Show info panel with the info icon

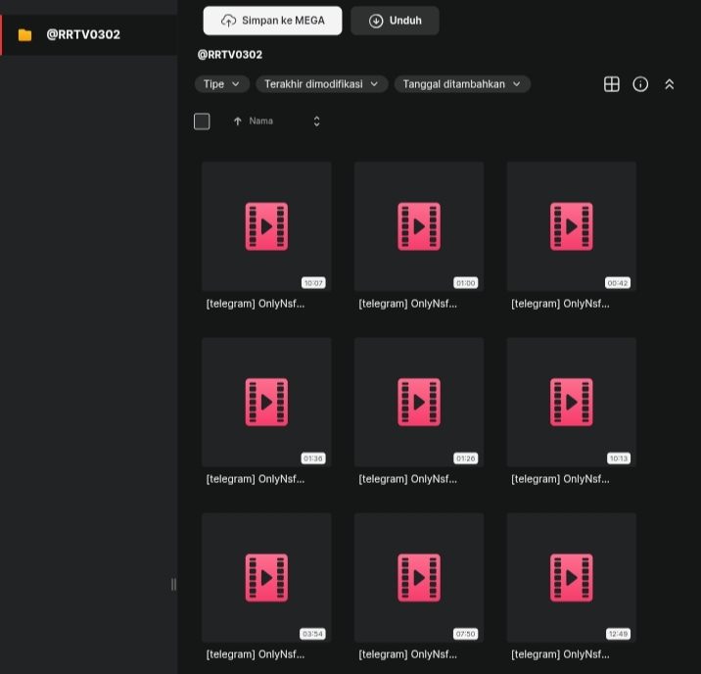(640, 84)
